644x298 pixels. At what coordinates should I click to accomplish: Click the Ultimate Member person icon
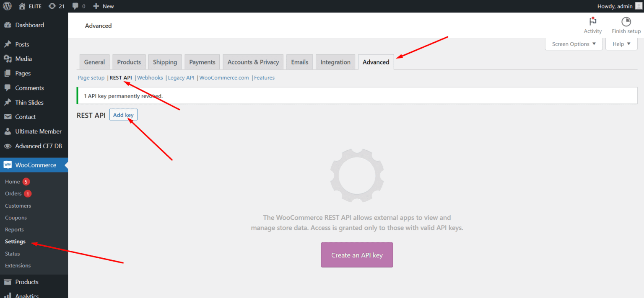point(8,131)
